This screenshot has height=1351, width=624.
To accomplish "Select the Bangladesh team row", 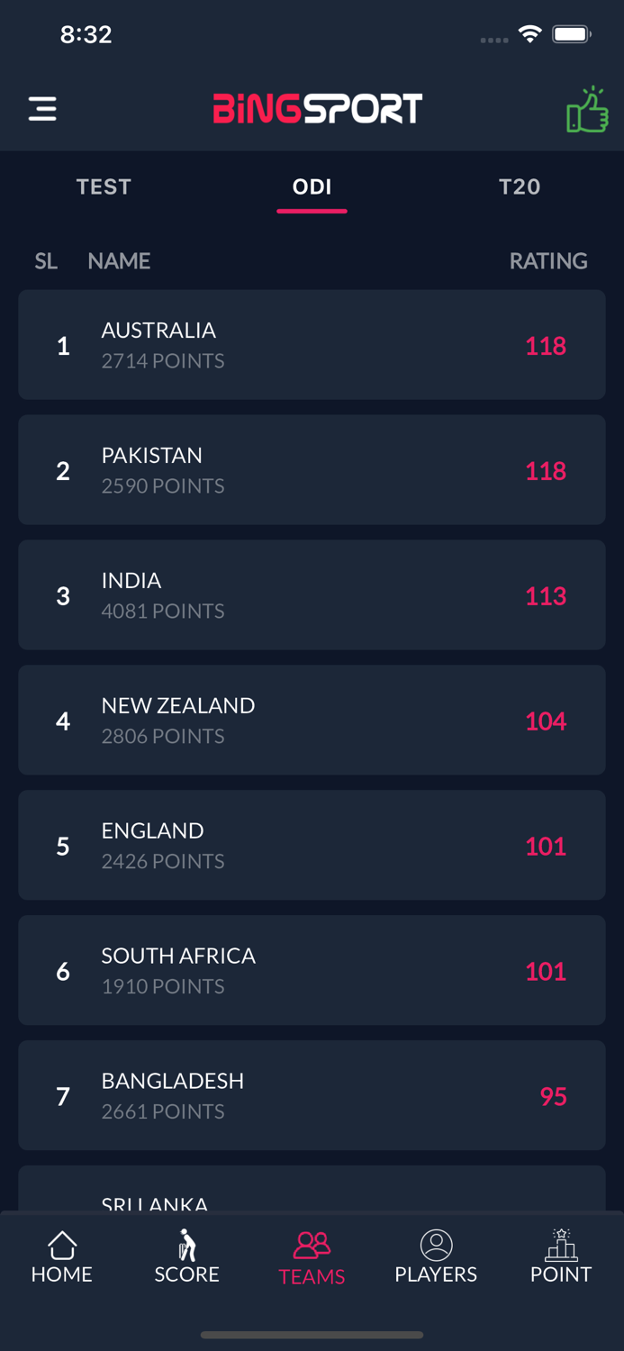I will [x=312, y=1096].
